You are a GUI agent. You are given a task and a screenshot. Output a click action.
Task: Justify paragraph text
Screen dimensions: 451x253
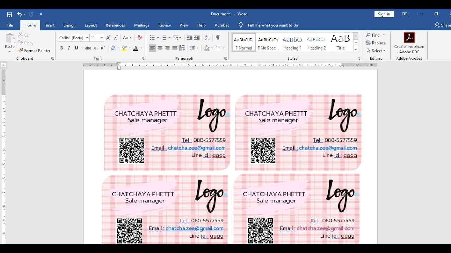175,48
